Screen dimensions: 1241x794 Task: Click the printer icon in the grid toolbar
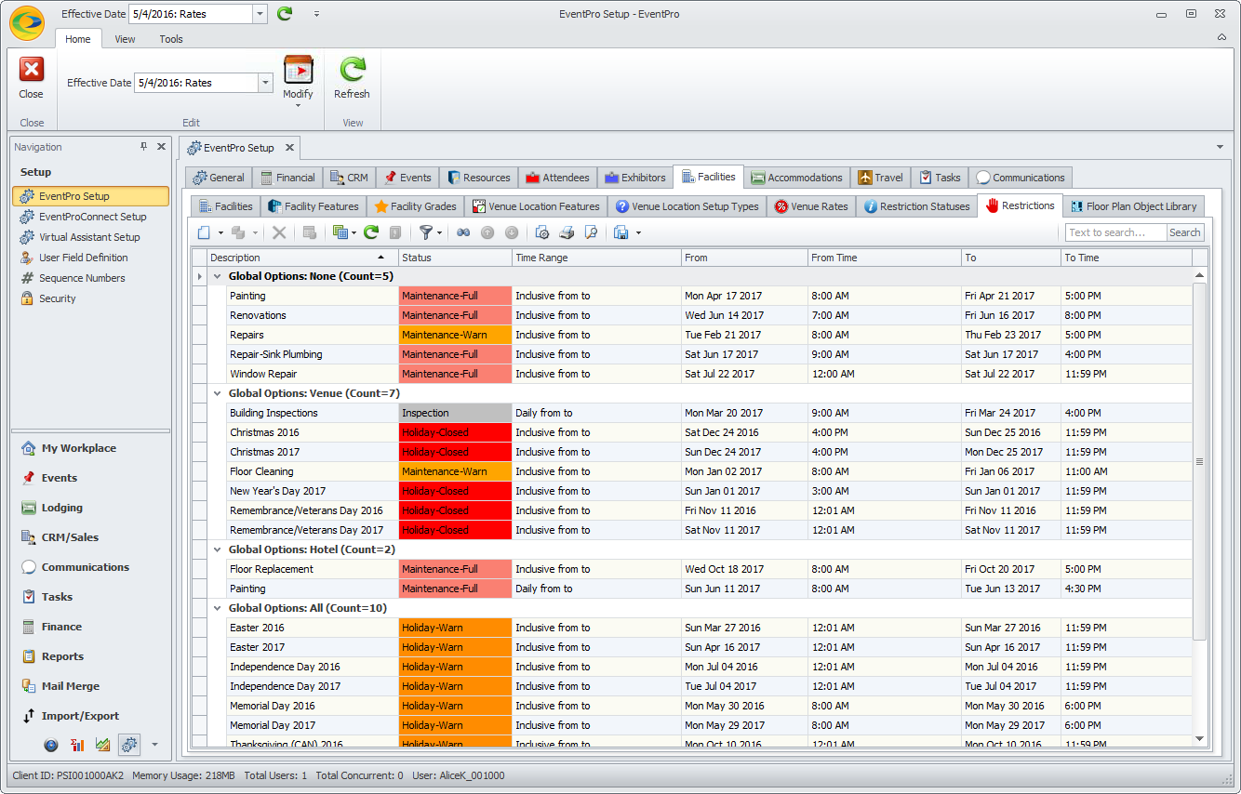[x=567, y=232]
